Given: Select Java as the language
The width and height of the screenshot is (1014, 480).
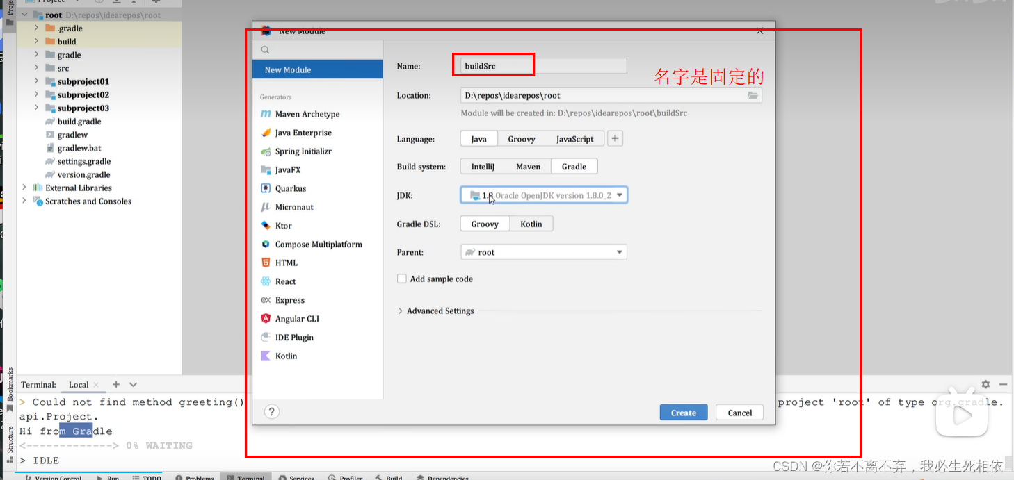Looking at the screenshot, I should point(478,139).
